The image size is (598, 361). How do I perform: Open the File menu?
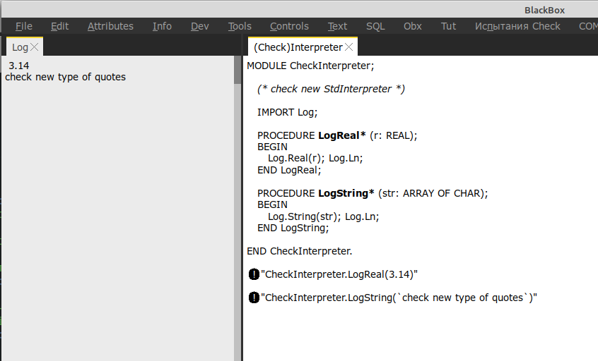[x=24, y=26]
